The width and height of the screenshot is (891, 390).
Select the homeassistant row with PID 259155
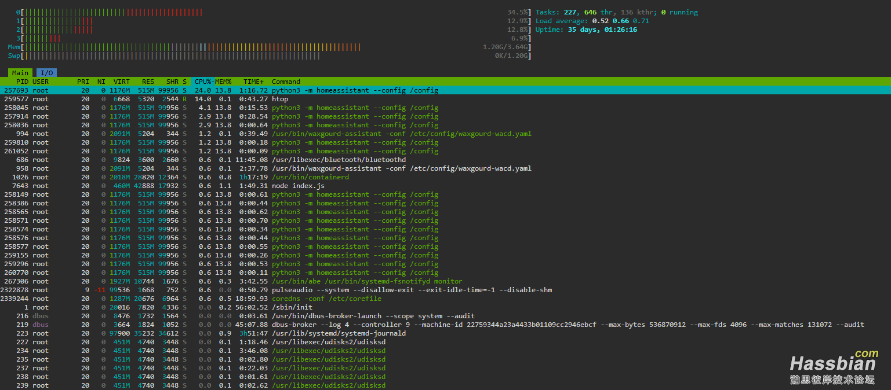coord(445,255)
